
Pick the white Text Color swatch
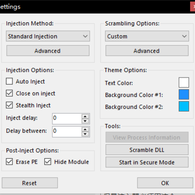(184, 82)
